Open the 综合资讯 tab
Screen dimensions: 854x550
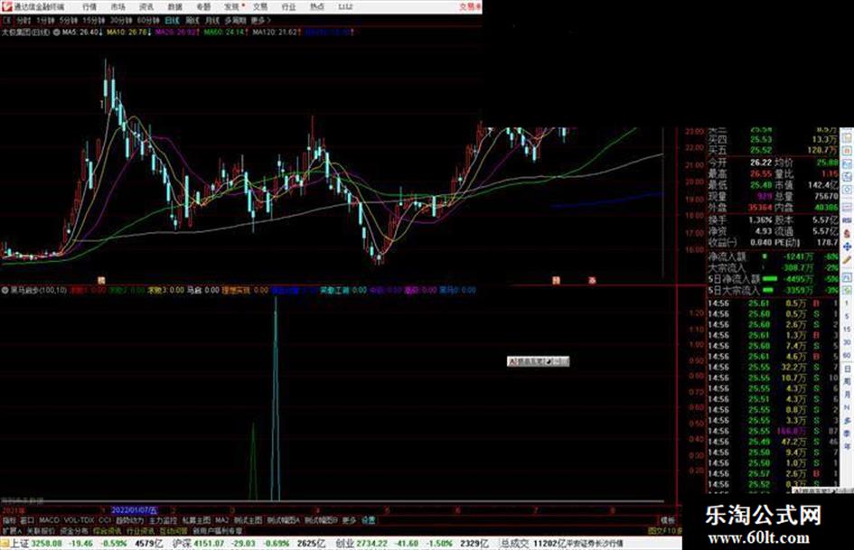click(x=108, y=530)
